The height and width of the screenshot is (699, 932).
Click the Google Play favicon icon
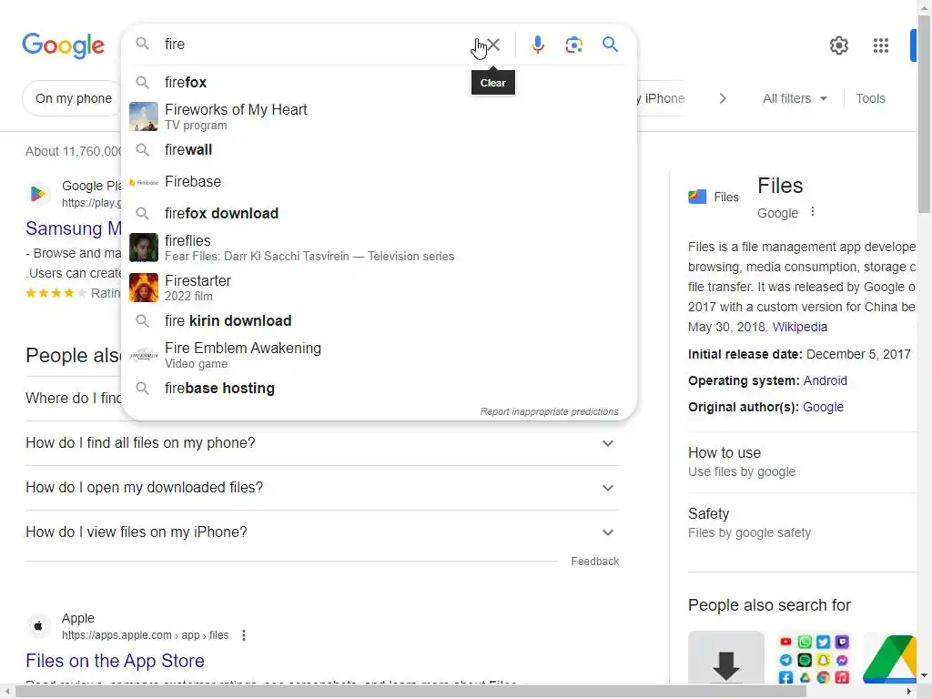coord(38,194)
